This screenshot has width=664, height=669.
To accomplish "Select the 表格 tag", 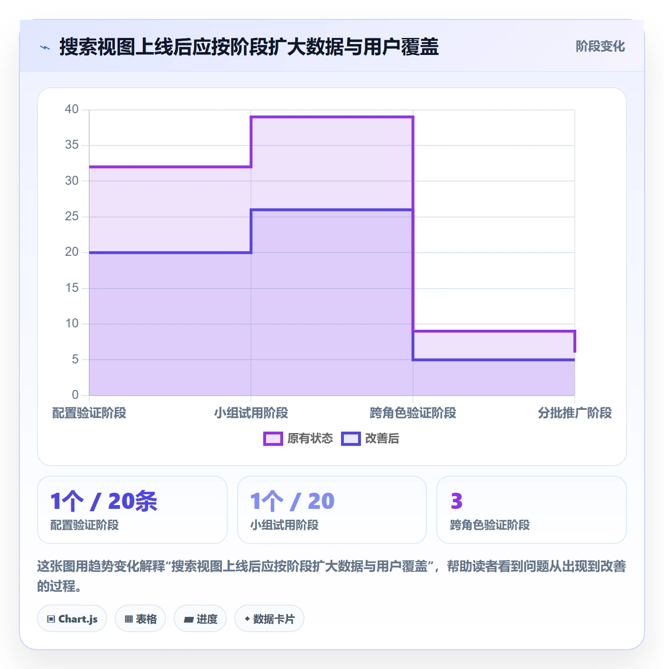I will coord(140,619).
